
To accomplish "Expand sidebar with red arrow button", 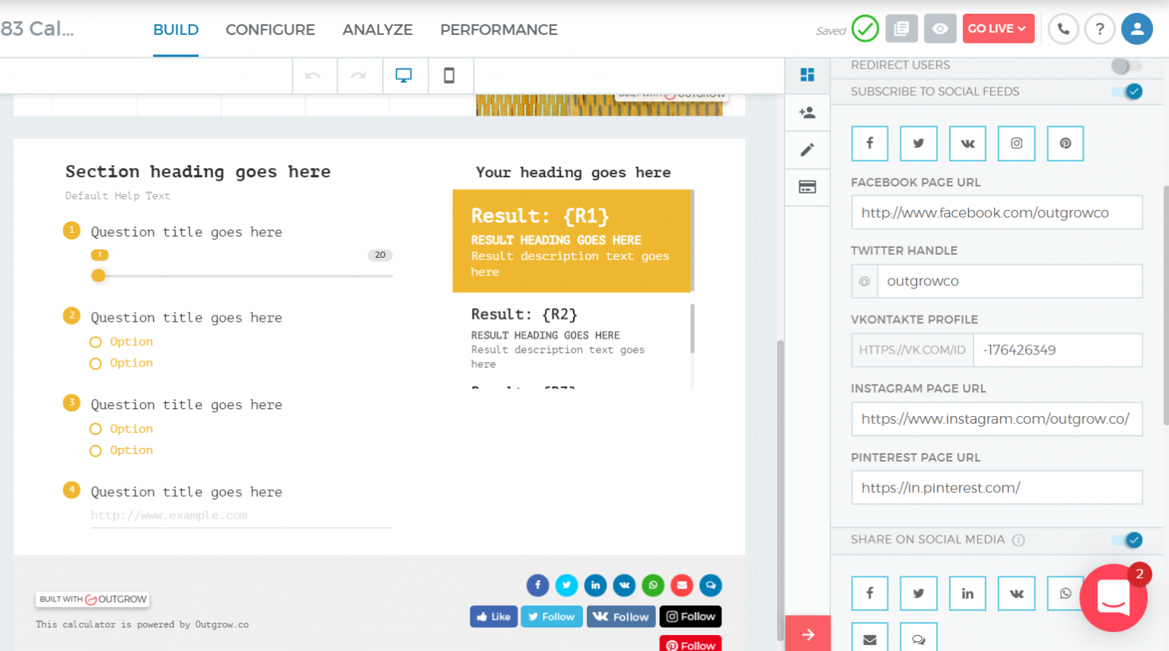I will click(807, 634).
